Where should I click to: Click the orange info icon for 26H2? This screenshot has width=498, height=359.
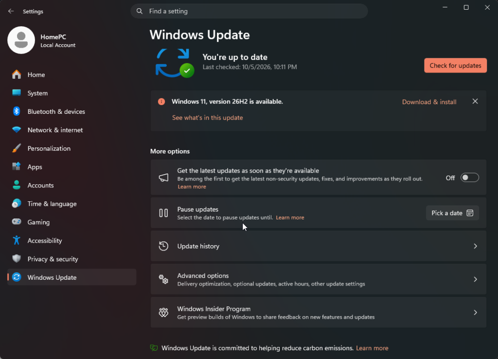click(161, 102)
